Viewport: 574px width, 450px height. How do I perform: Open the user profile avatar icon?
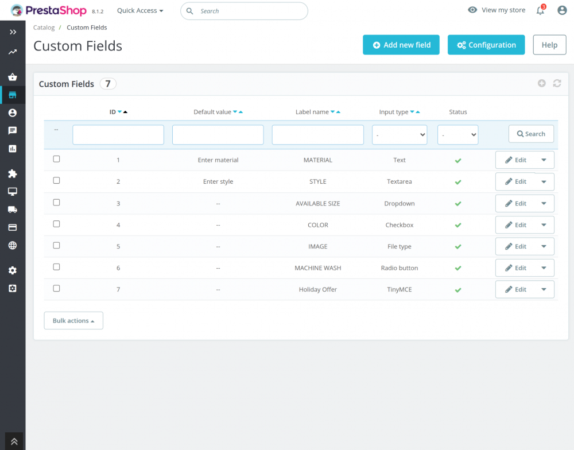tap(562, 10)
